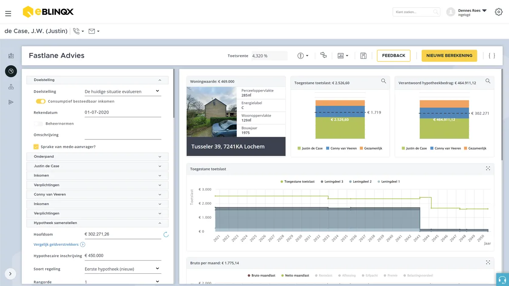Expand the Justin de Case section
Screen dimensions: 509x286
pos(98,166)
